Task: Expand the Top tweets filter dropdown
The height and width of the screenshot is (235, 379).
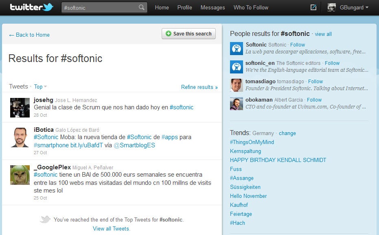Action: click(40, 86)
